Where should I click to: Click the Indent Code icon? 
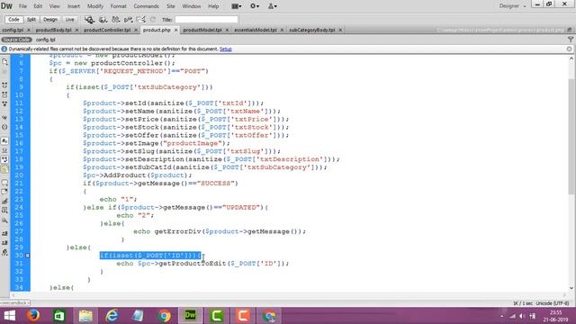4,234
